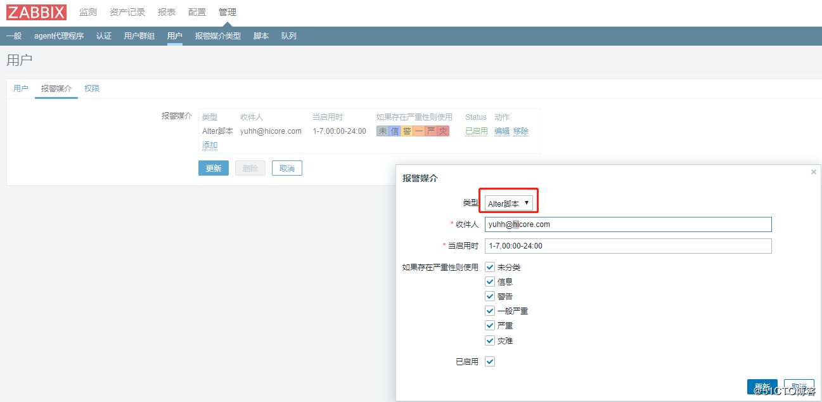The width and height of the screenshot is (822, 402).
Task: Open the 监测 top menu
Action: [88, 12]
